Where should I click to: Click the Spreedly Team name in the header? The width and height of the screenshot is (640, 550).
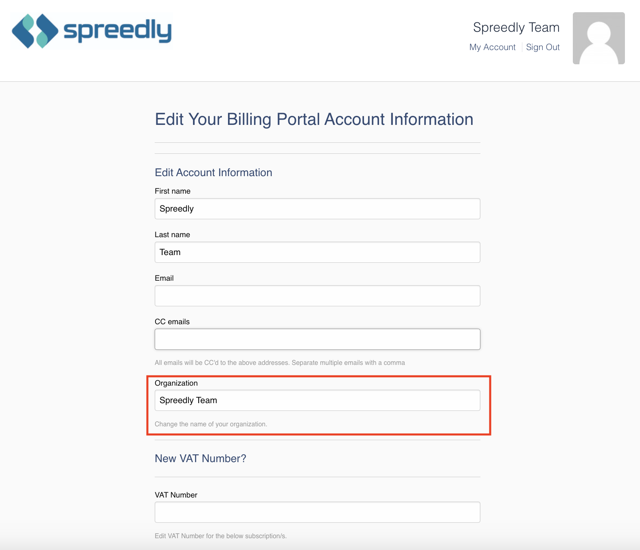pyautogui.click(x=516, y=27)
